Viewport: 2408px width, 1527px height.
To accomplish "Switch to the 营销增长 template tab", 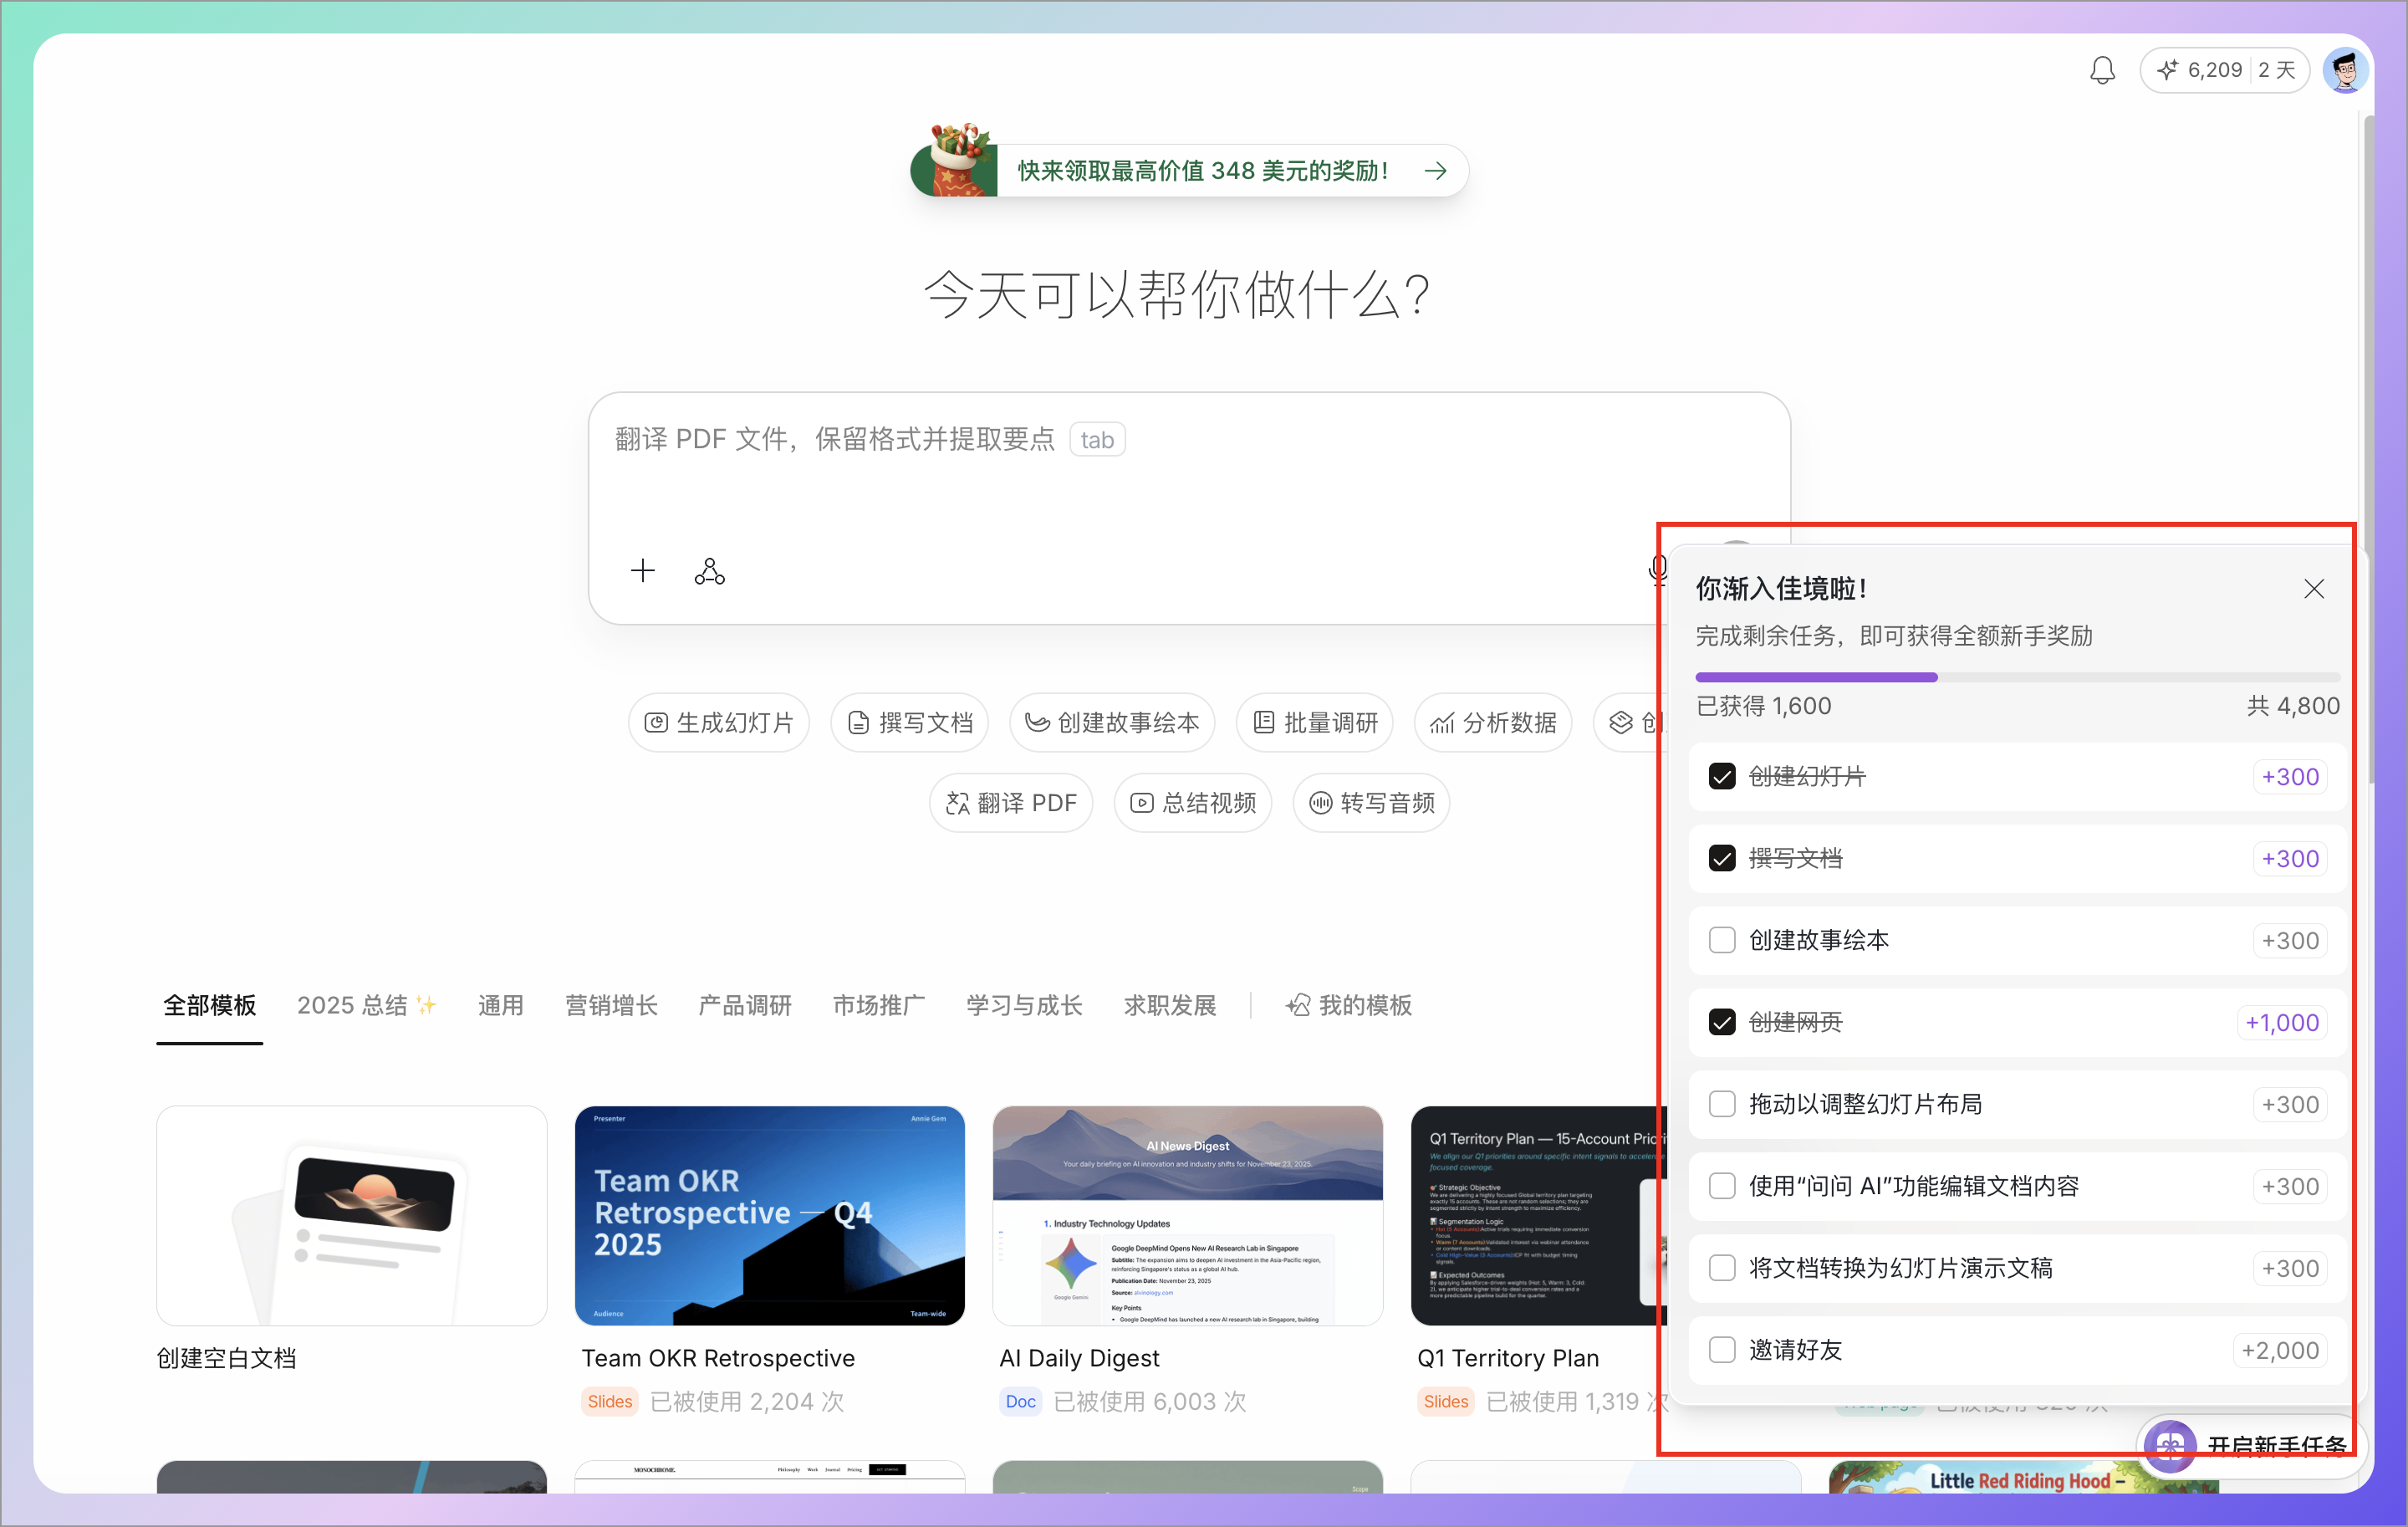I will tap(611, 1005).
